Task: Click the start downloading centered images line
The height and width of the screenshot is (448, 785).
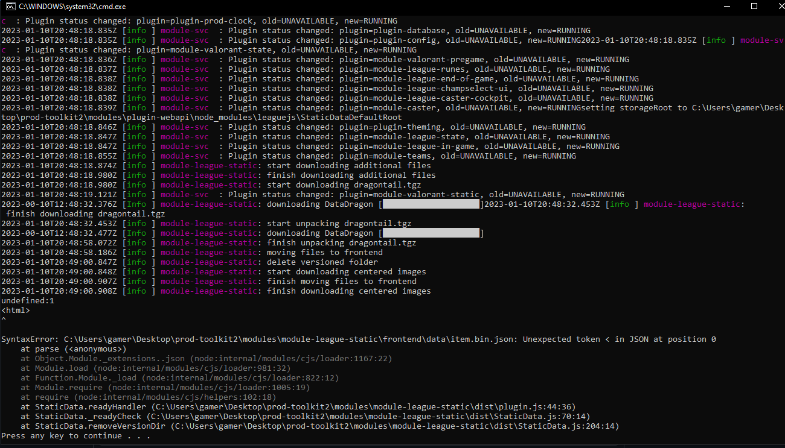Action: (x=302, y=271)
